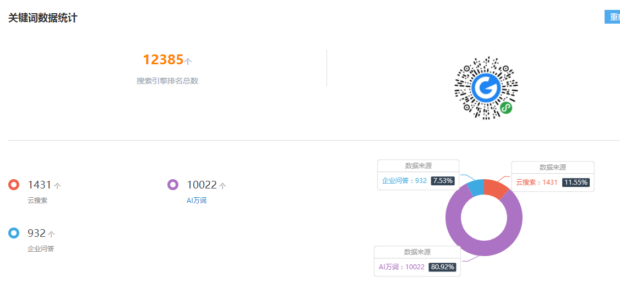Click the green mini-program badge on QR code
This screenshot has width=620, height=294.
point(506,108)
